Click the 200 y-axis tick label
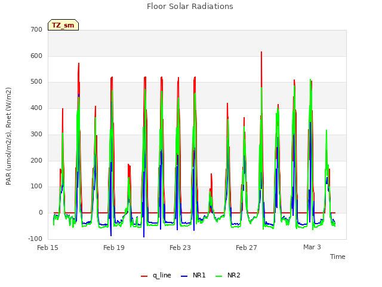382x287 pixels. click(36, 161)
